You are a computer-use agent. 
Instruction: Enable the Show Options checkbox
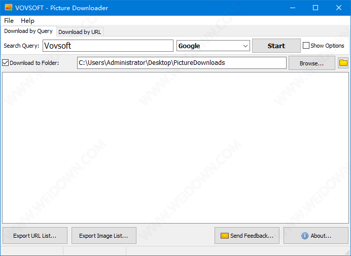(x=306, y=46)
